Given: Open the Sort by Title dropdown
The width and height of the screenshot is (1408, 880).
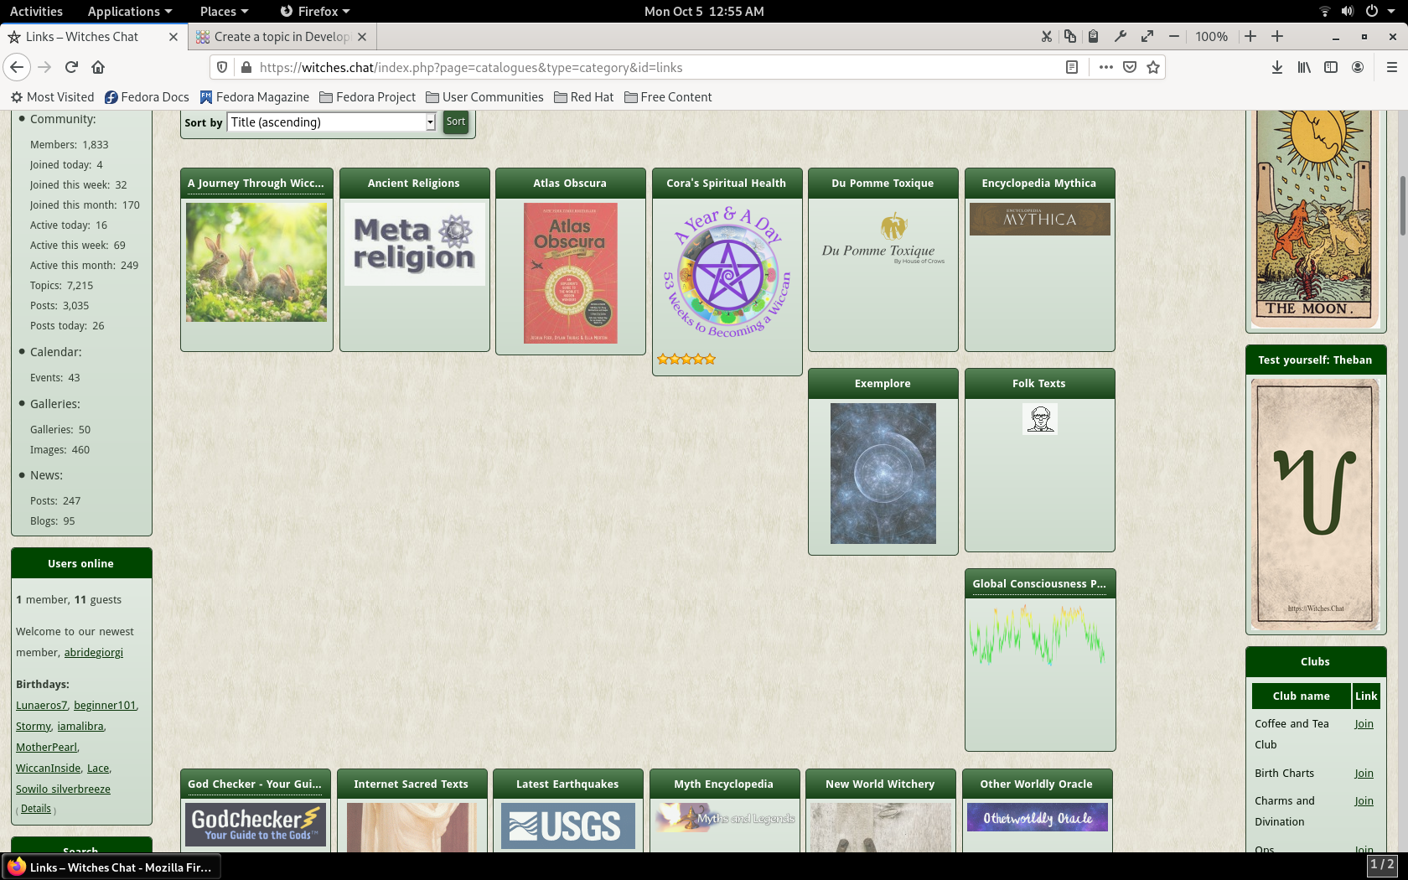Looking at the screenshot, I should pos(331,122).
